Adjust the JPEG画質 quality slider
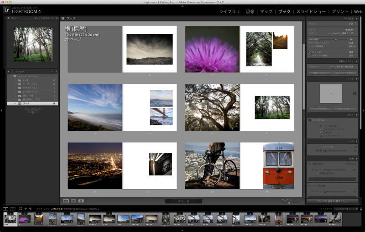This screenshot has width=365, height=232. [336, 40]
